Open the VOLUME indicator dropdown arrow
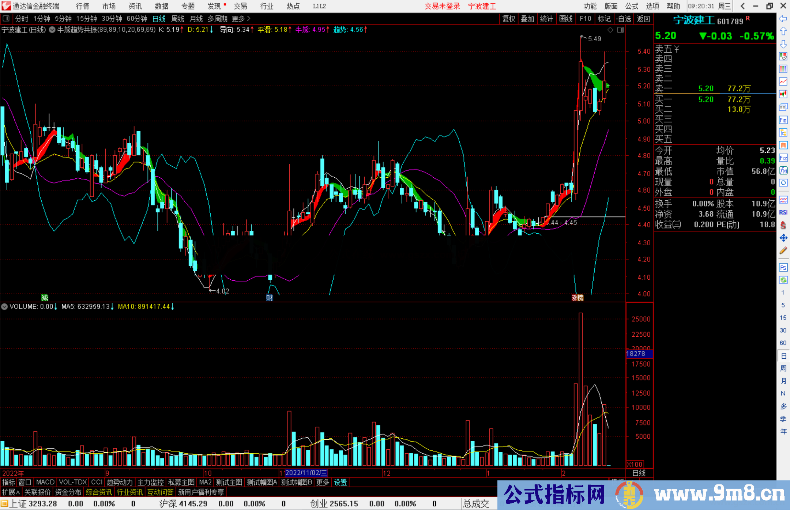 4,307
